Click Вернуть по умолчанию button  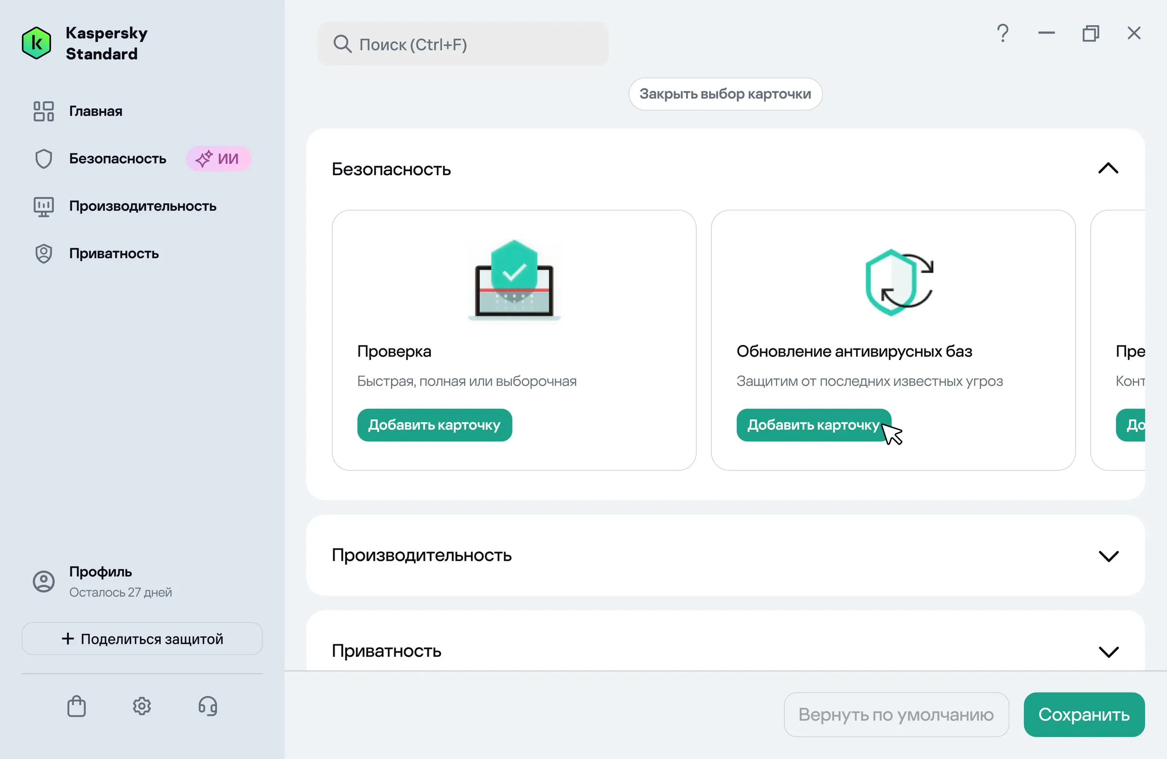tap(896, 714)
